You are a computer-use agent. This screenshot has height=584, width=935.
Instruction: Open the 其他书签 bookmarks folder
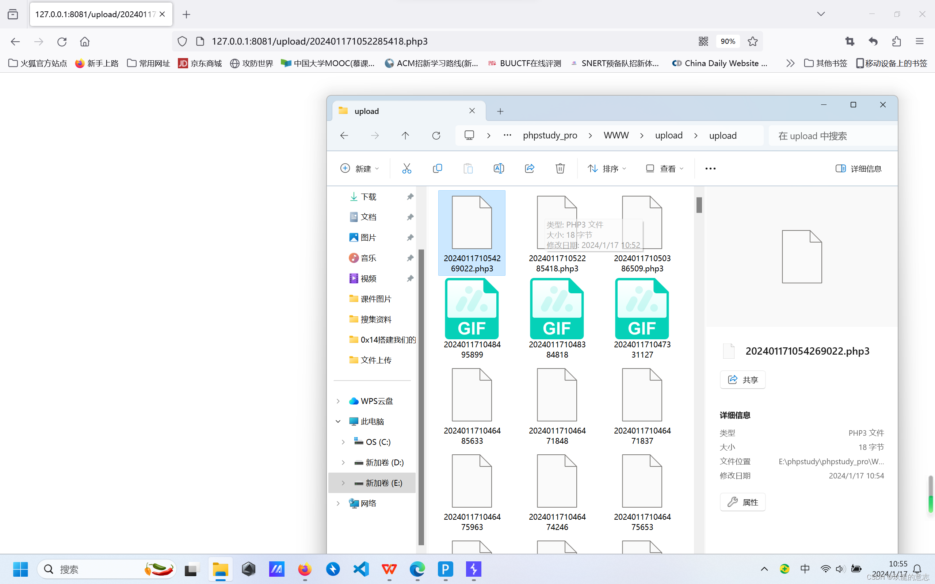(x=825, y=63)
